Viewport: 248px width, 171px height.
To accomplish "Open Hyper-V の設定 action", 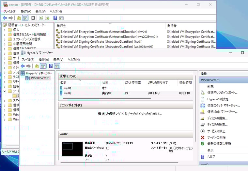I will click(219, 99).
